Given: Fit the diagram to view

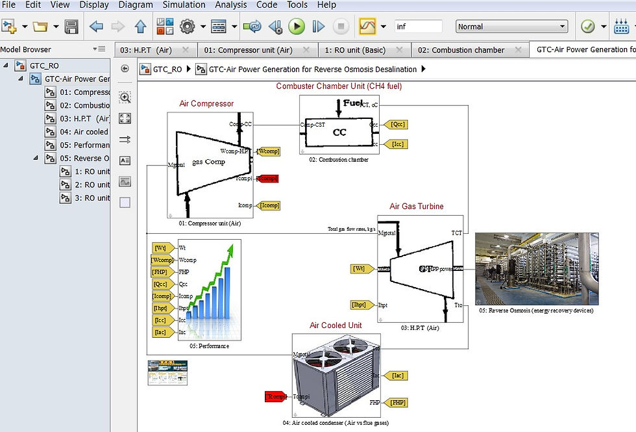Looking at the screenshot, I should tap(125, 118).
